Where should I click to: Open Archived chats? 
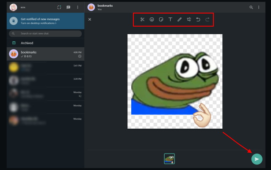click(x=45, y=43)
